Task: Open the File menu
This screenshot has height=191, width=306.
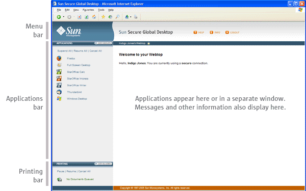Action: 59,10
